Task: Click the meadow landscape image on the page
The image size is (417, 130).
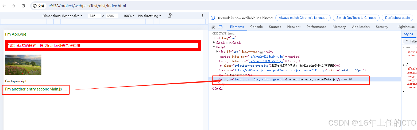Action: 23,65
